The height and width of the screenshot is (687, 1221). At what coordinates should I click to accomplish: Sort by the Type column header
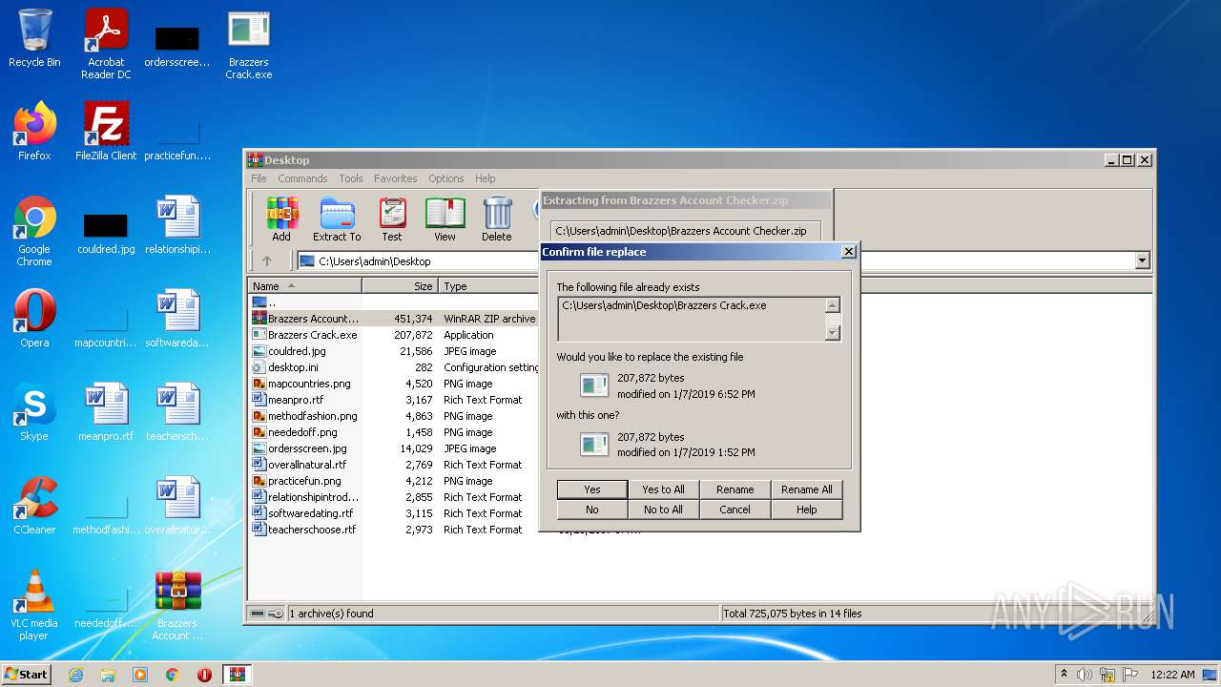[488, 285]
